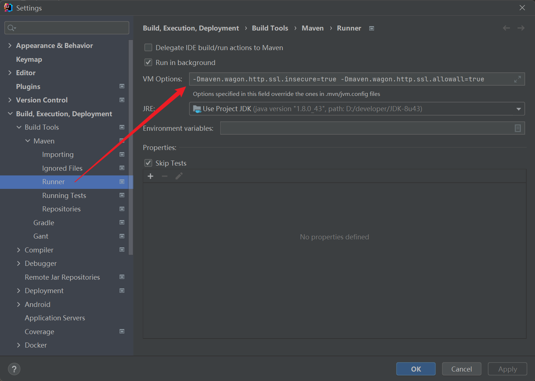The height and width of the screenshot is (381, 535).
Task: Toggle the Run in background checkbox
Action: coord(148,62)
